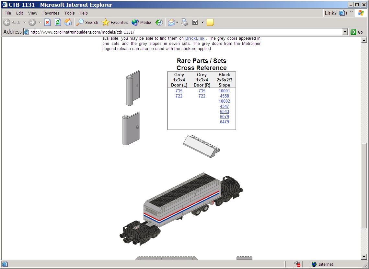Screen dimensions: 369x269
Task: Open the Favorites star toolbar button
Action: click(105, 22)
